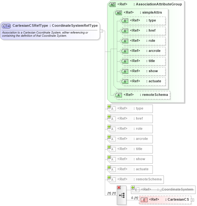Image resolution: width=197 pixels, height=206 pixels.
Task: Click the green A icon for arcrole attribute
Action: click(x=125, y=51)
